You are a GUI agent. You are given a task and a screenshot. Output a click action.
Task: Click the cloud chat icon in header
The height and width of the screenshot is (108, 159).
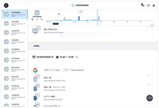tap(149, 5)
